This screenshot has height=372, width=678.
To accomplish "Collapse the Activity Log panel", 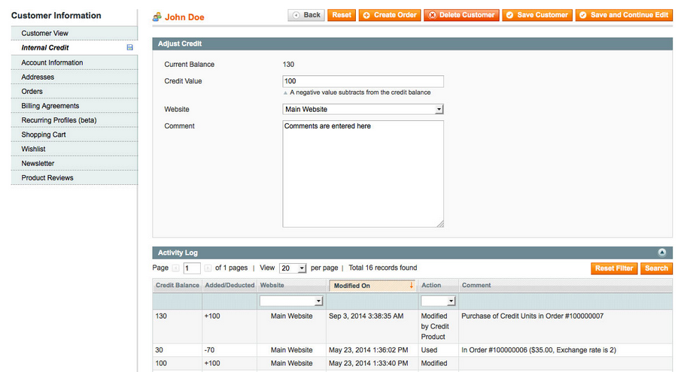I will [661, 253].
